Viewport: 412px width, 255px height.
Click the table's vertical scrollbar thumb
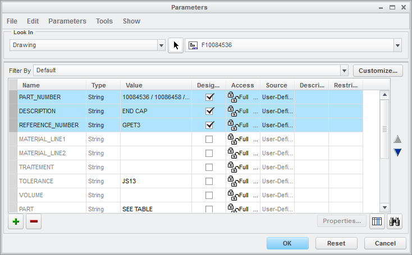click(384, 129)
